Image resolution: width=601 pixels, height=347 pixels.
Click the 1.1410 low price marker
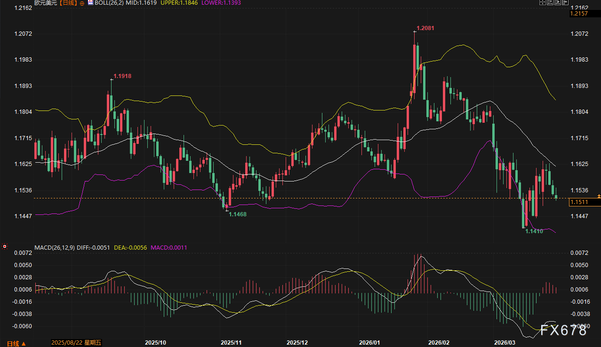click(534, 231)
